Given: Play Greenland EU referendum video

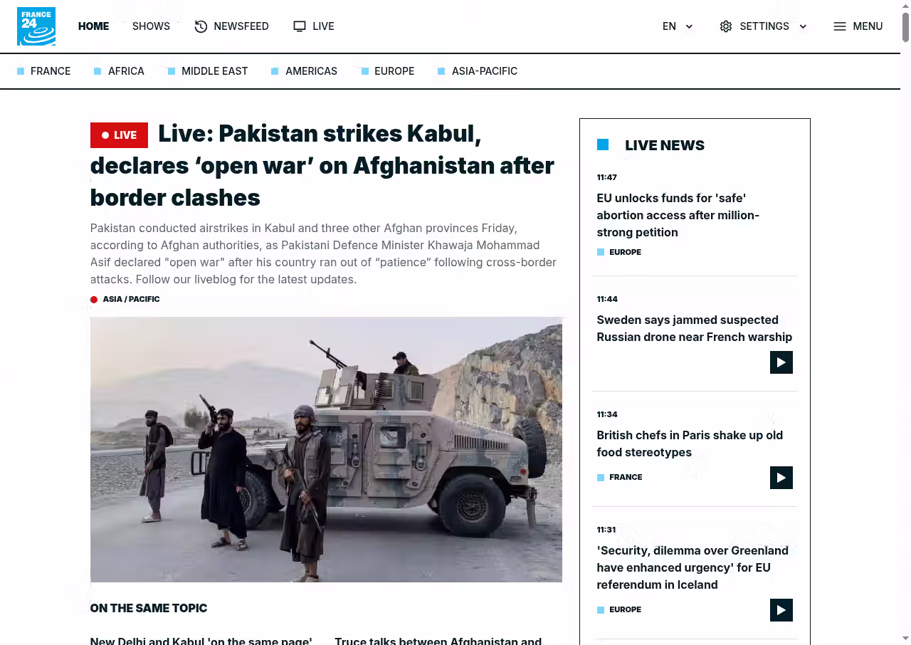Looking at the screenshot, I should click(781, 610).
